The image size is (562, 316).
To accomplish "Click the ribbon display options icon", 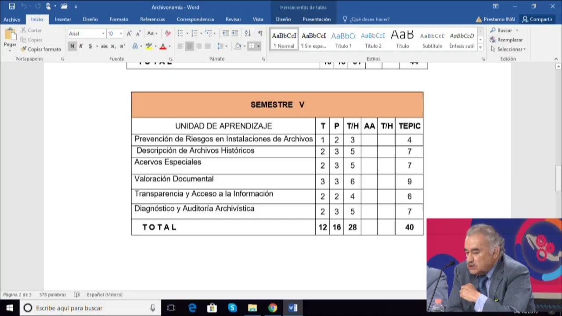I will click(x=496, y=7).
